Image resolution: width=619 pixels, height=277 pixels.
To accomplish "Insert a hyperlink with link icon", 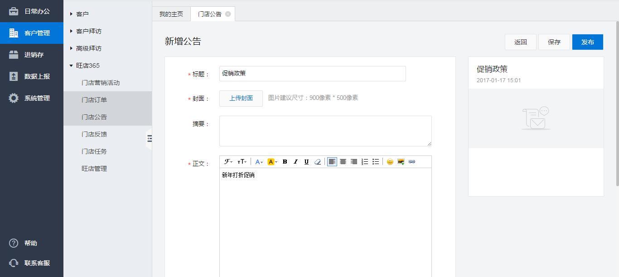I will 411,162.
